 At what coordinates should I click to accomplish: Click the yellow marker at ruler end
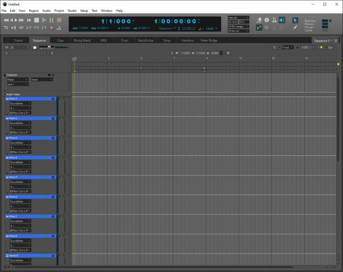[338, 64]
